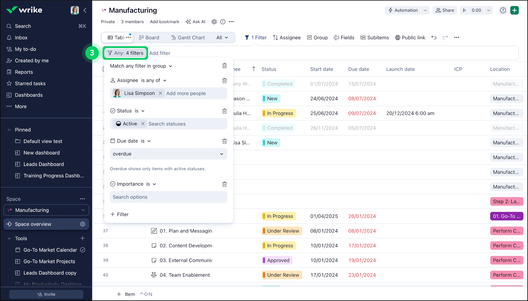This screenshot has width=528, height=301.
Task: Start the timer with the play icon
Action: (464, 10)
